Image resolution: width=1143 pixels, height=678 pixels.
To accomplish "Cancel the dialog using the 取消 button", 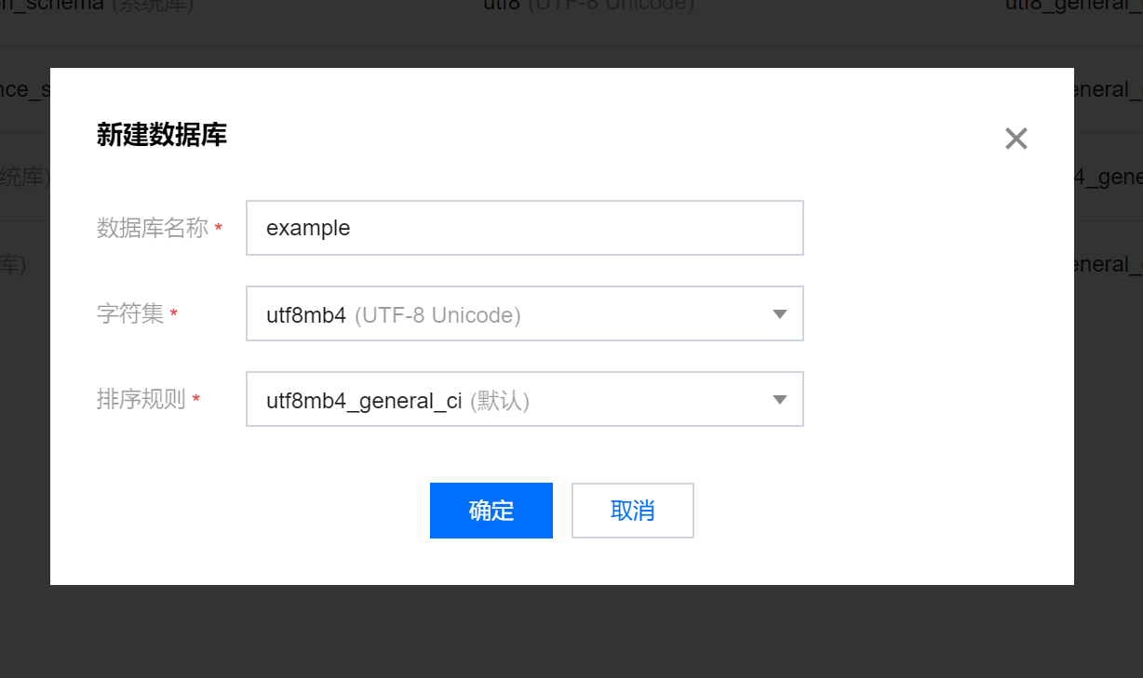I will [632, 511].
